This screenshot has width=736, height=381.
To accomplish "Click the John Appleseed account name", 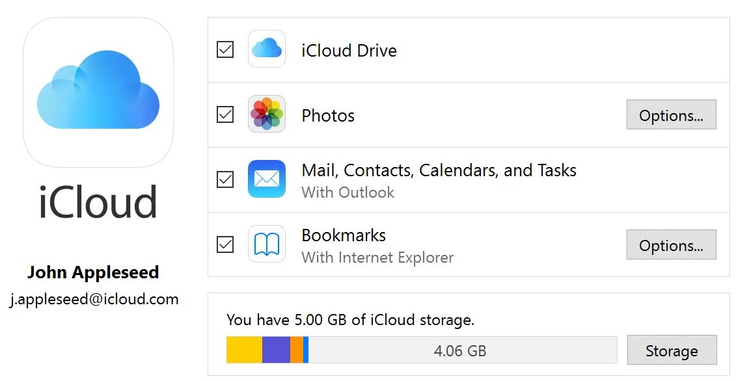I will 93,272.
